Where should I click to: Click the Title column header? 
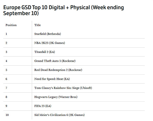click(x=37, y=25)
